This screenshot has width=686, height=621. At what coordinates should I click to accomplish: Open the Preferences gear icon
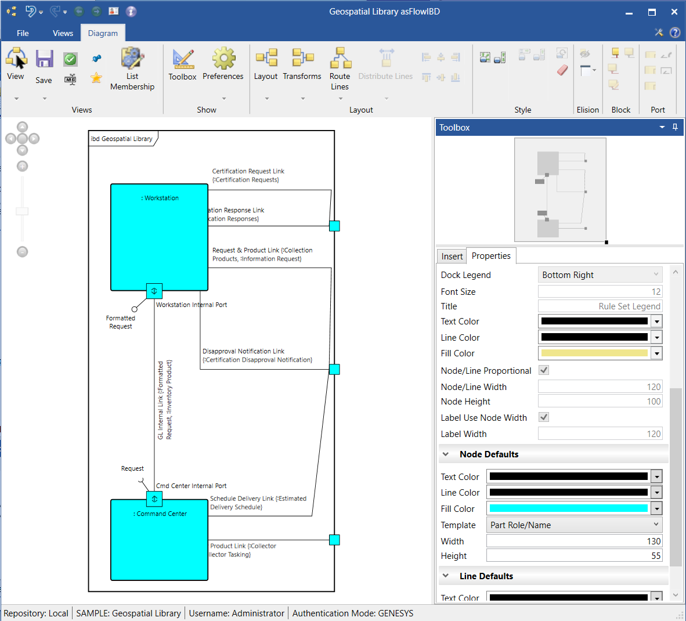(223, 60)
